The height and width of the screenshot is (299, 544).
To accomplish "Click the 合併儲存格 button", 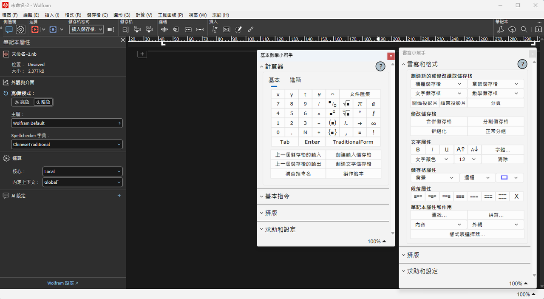I will pyautogui.click(x=439, y=122).
